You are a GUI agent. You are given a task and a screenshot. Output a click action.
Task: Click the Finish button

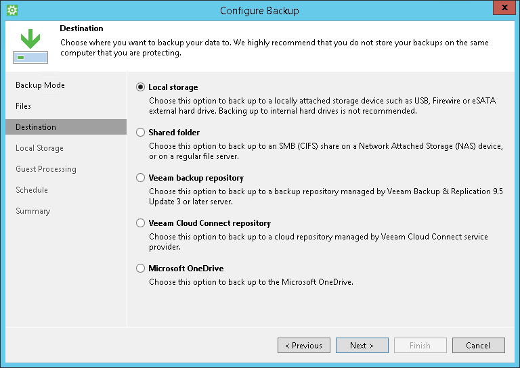pyautogui.click(x=420, y=346)
